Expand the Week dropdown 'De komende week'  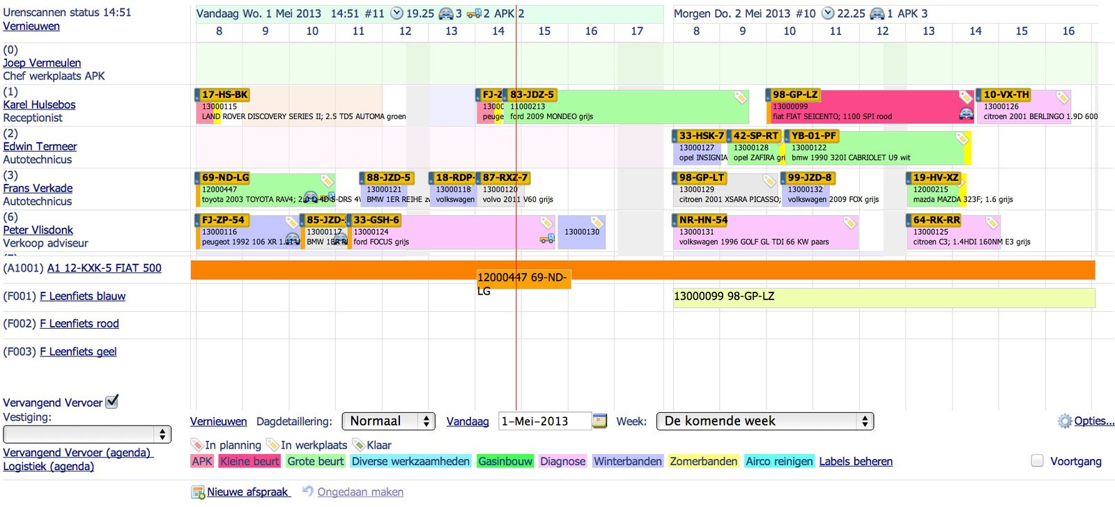764,421
